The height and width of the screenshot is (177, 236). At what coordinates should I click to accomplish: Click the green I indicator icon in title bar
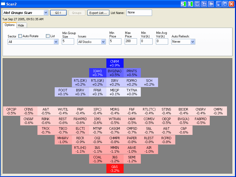tap(190, 4)
